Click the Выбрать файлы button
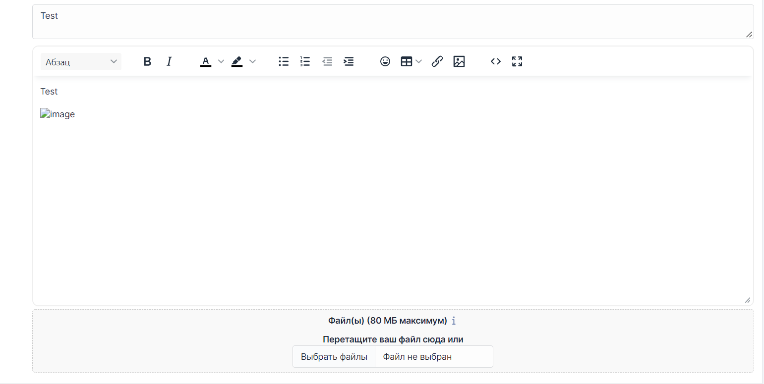 pyautogui.click(x=334, y=356)
